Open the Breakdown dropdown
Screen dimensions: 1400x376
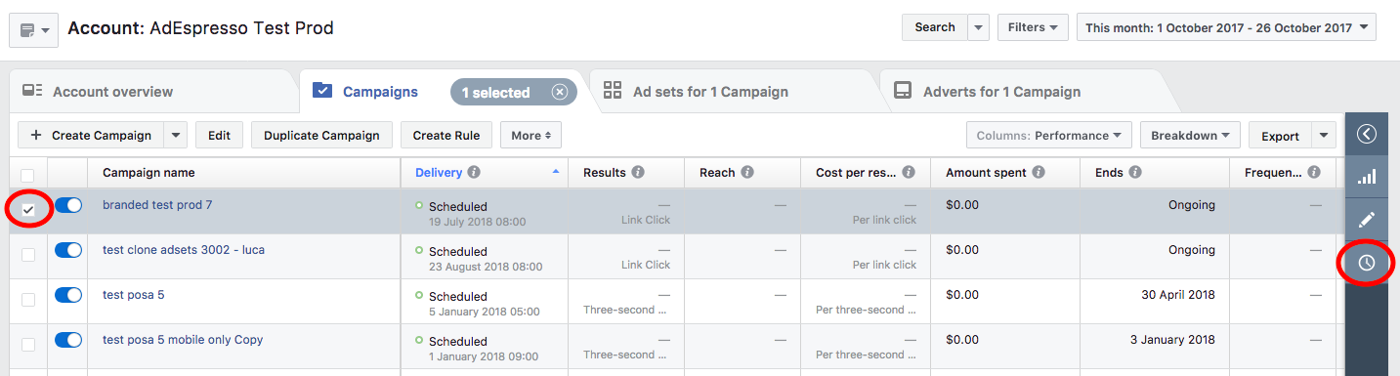1190,135
